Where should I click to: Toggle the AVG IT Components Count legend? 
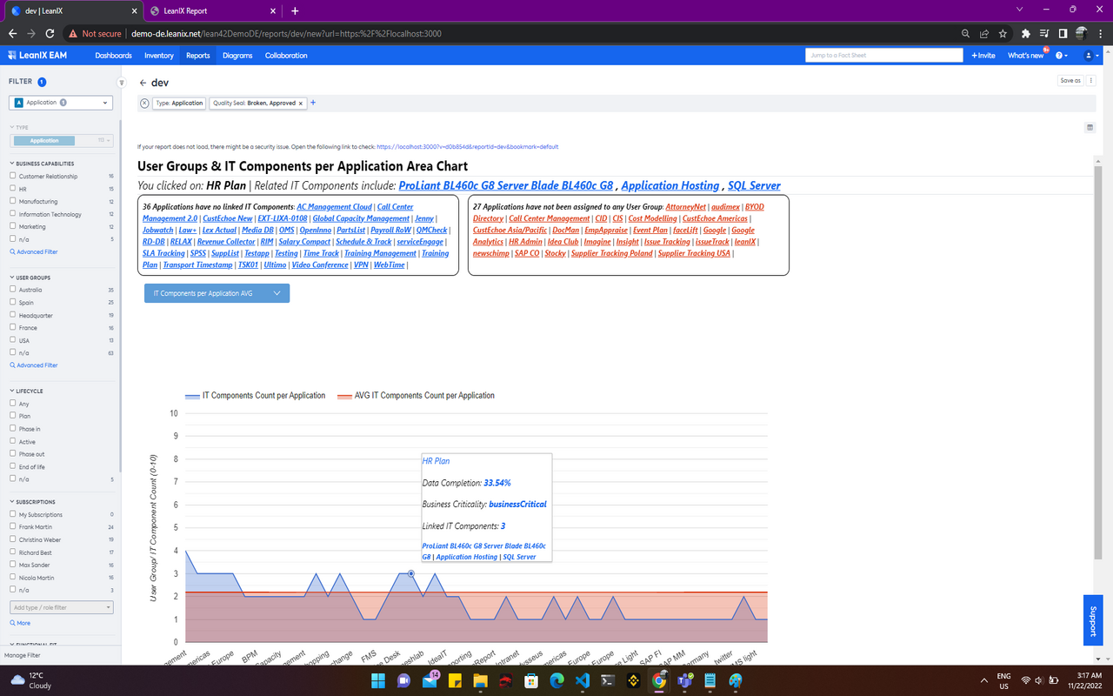point(416,395)
